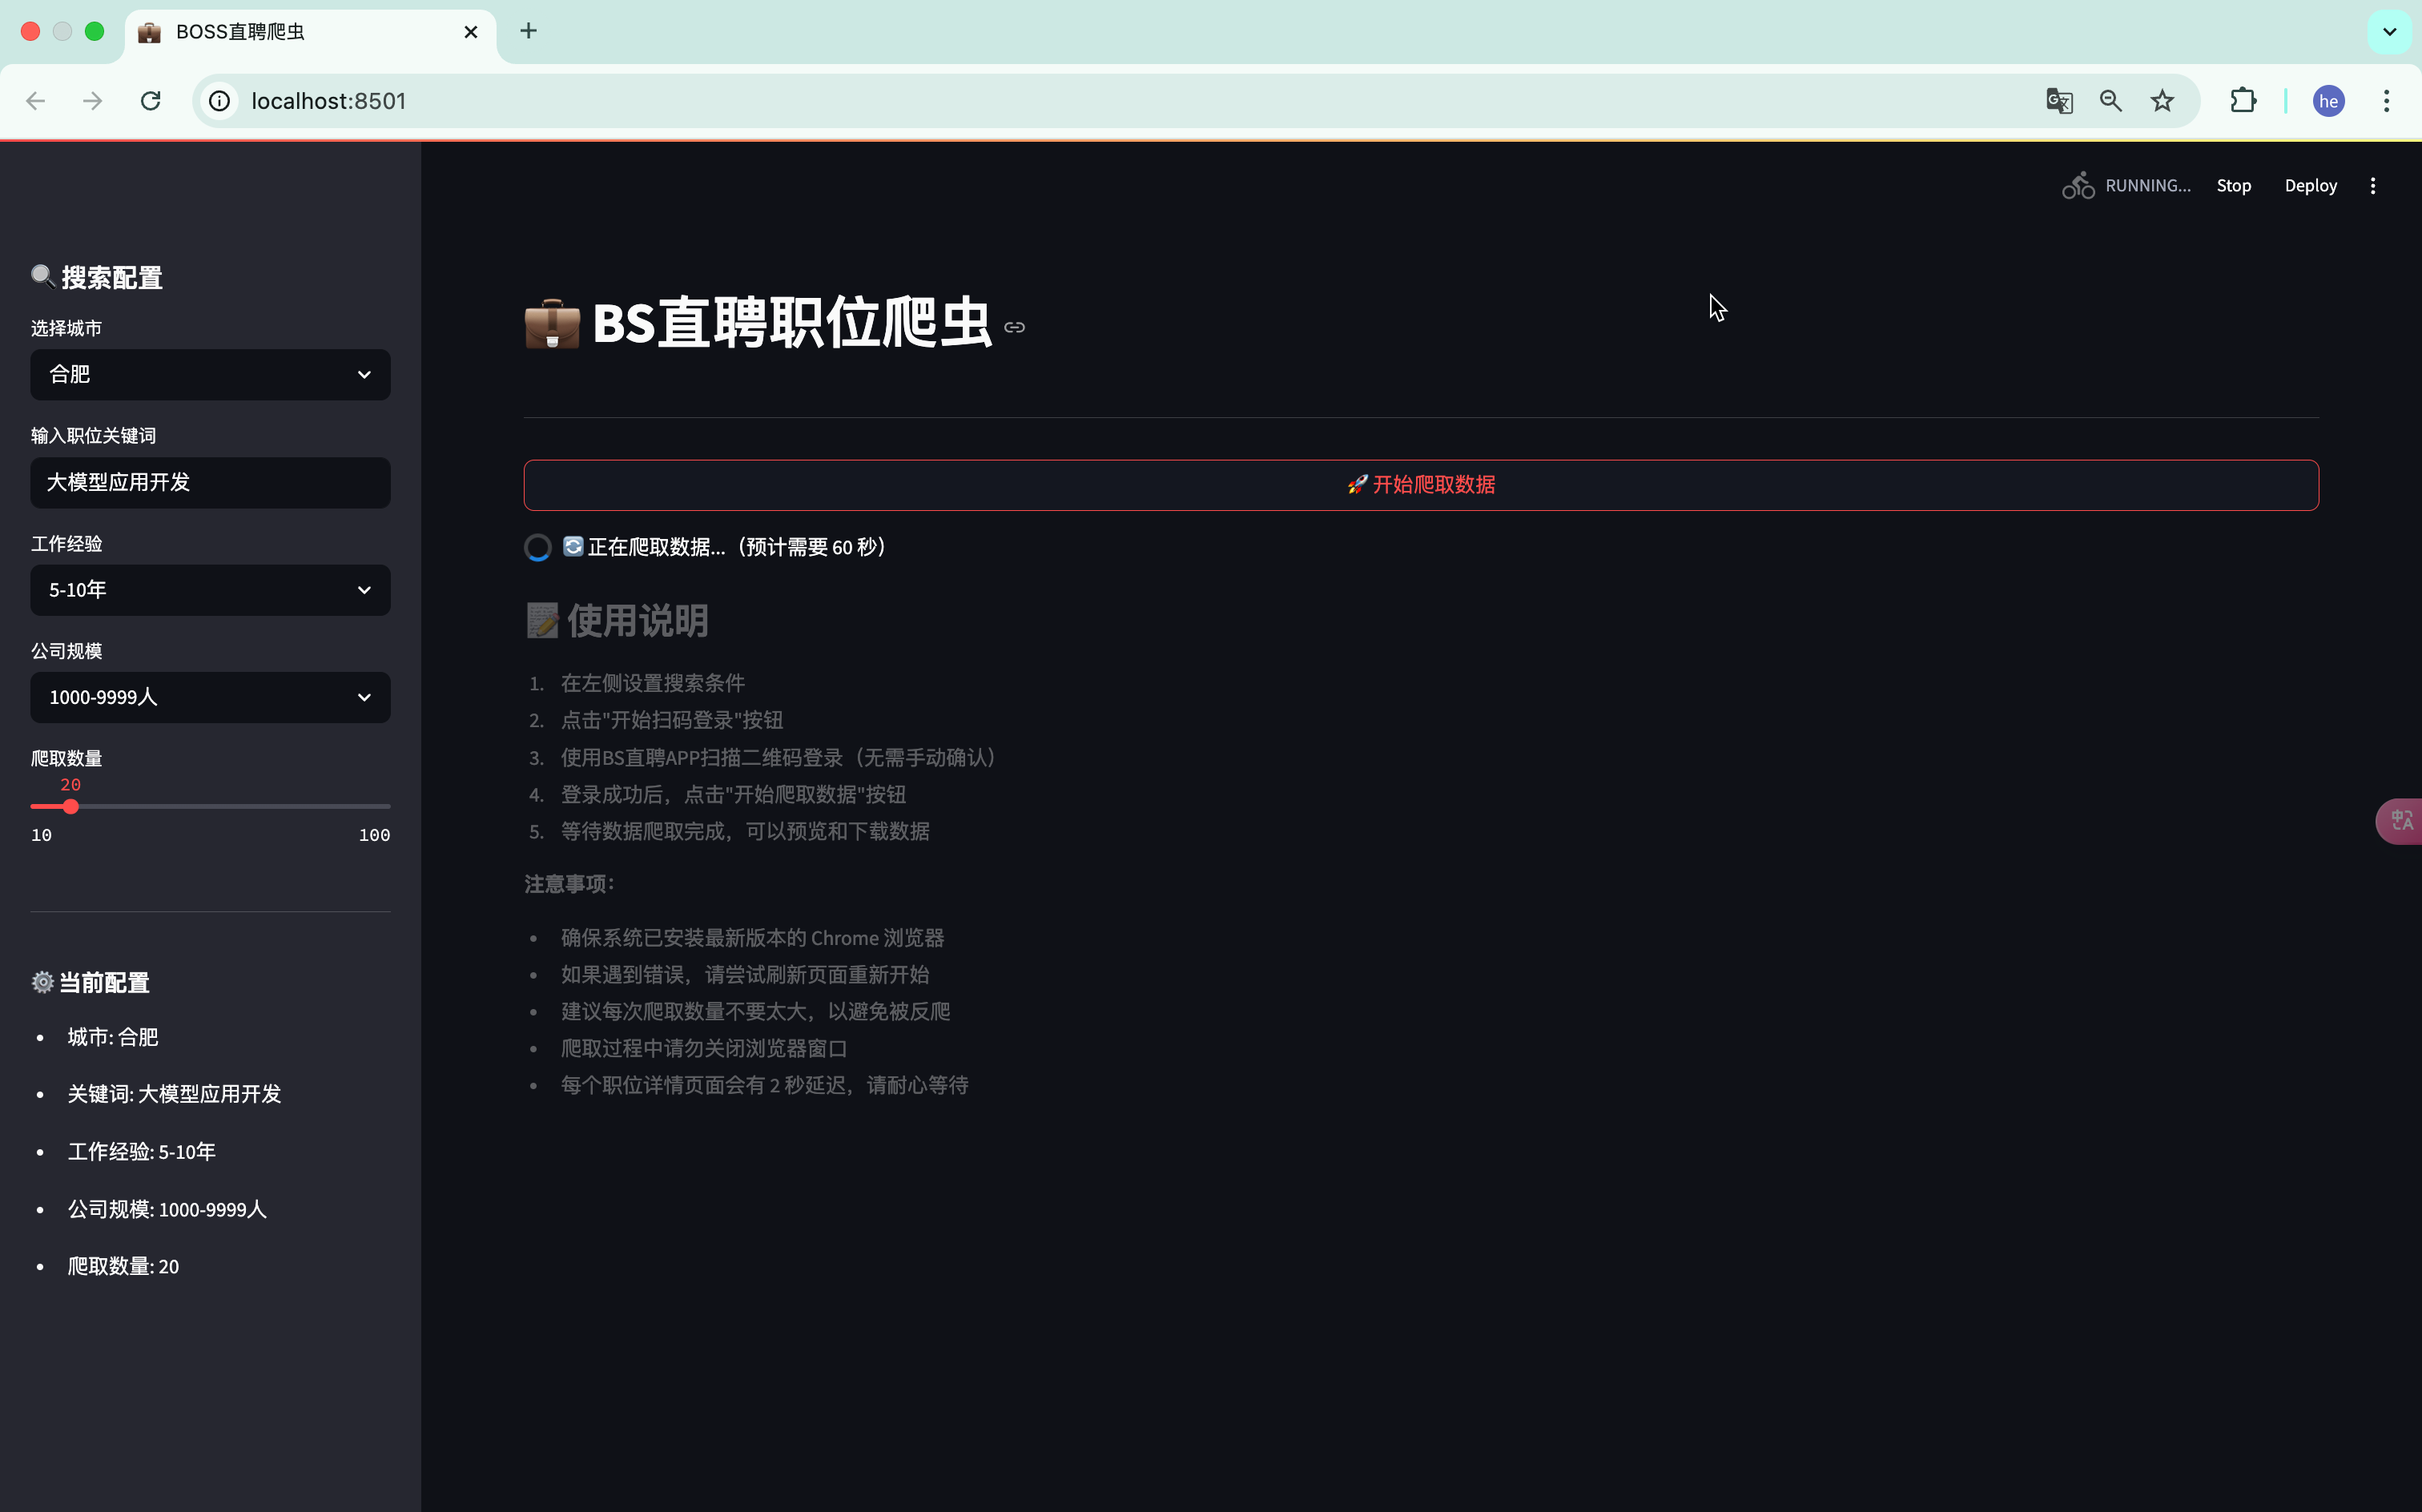Open the Streamlit three-dot options menu

(x=2373, y=185)
